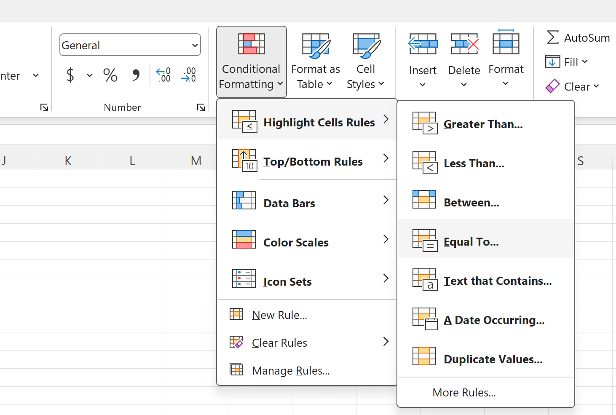616x415 pixels.
Task: Apply Comma Style formatting
Action: tap(135, 75)
